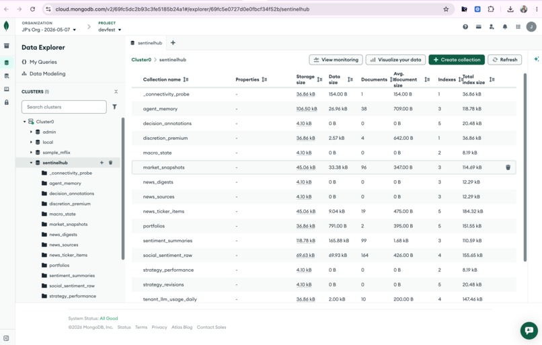Click the collections table vertical scrollbar
Viewport: 542px width, 345px height.
(525, 167)
